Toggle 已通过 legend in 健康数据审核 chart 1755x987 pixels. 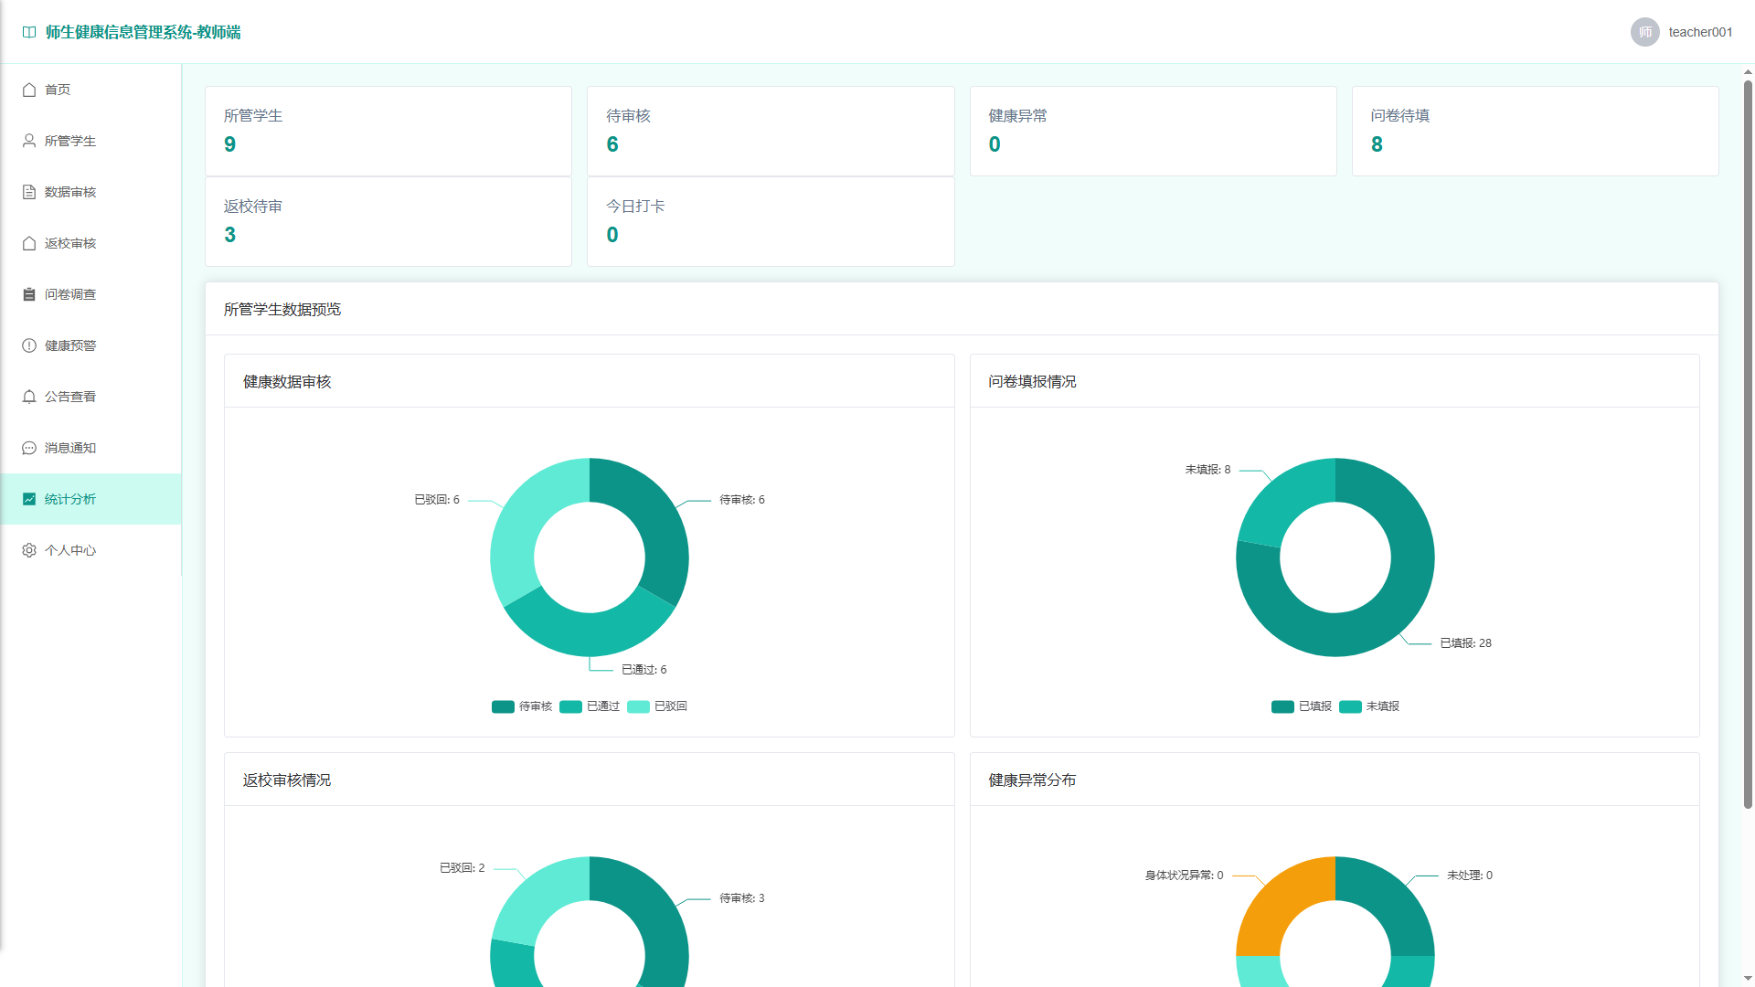tap(590, 706)
